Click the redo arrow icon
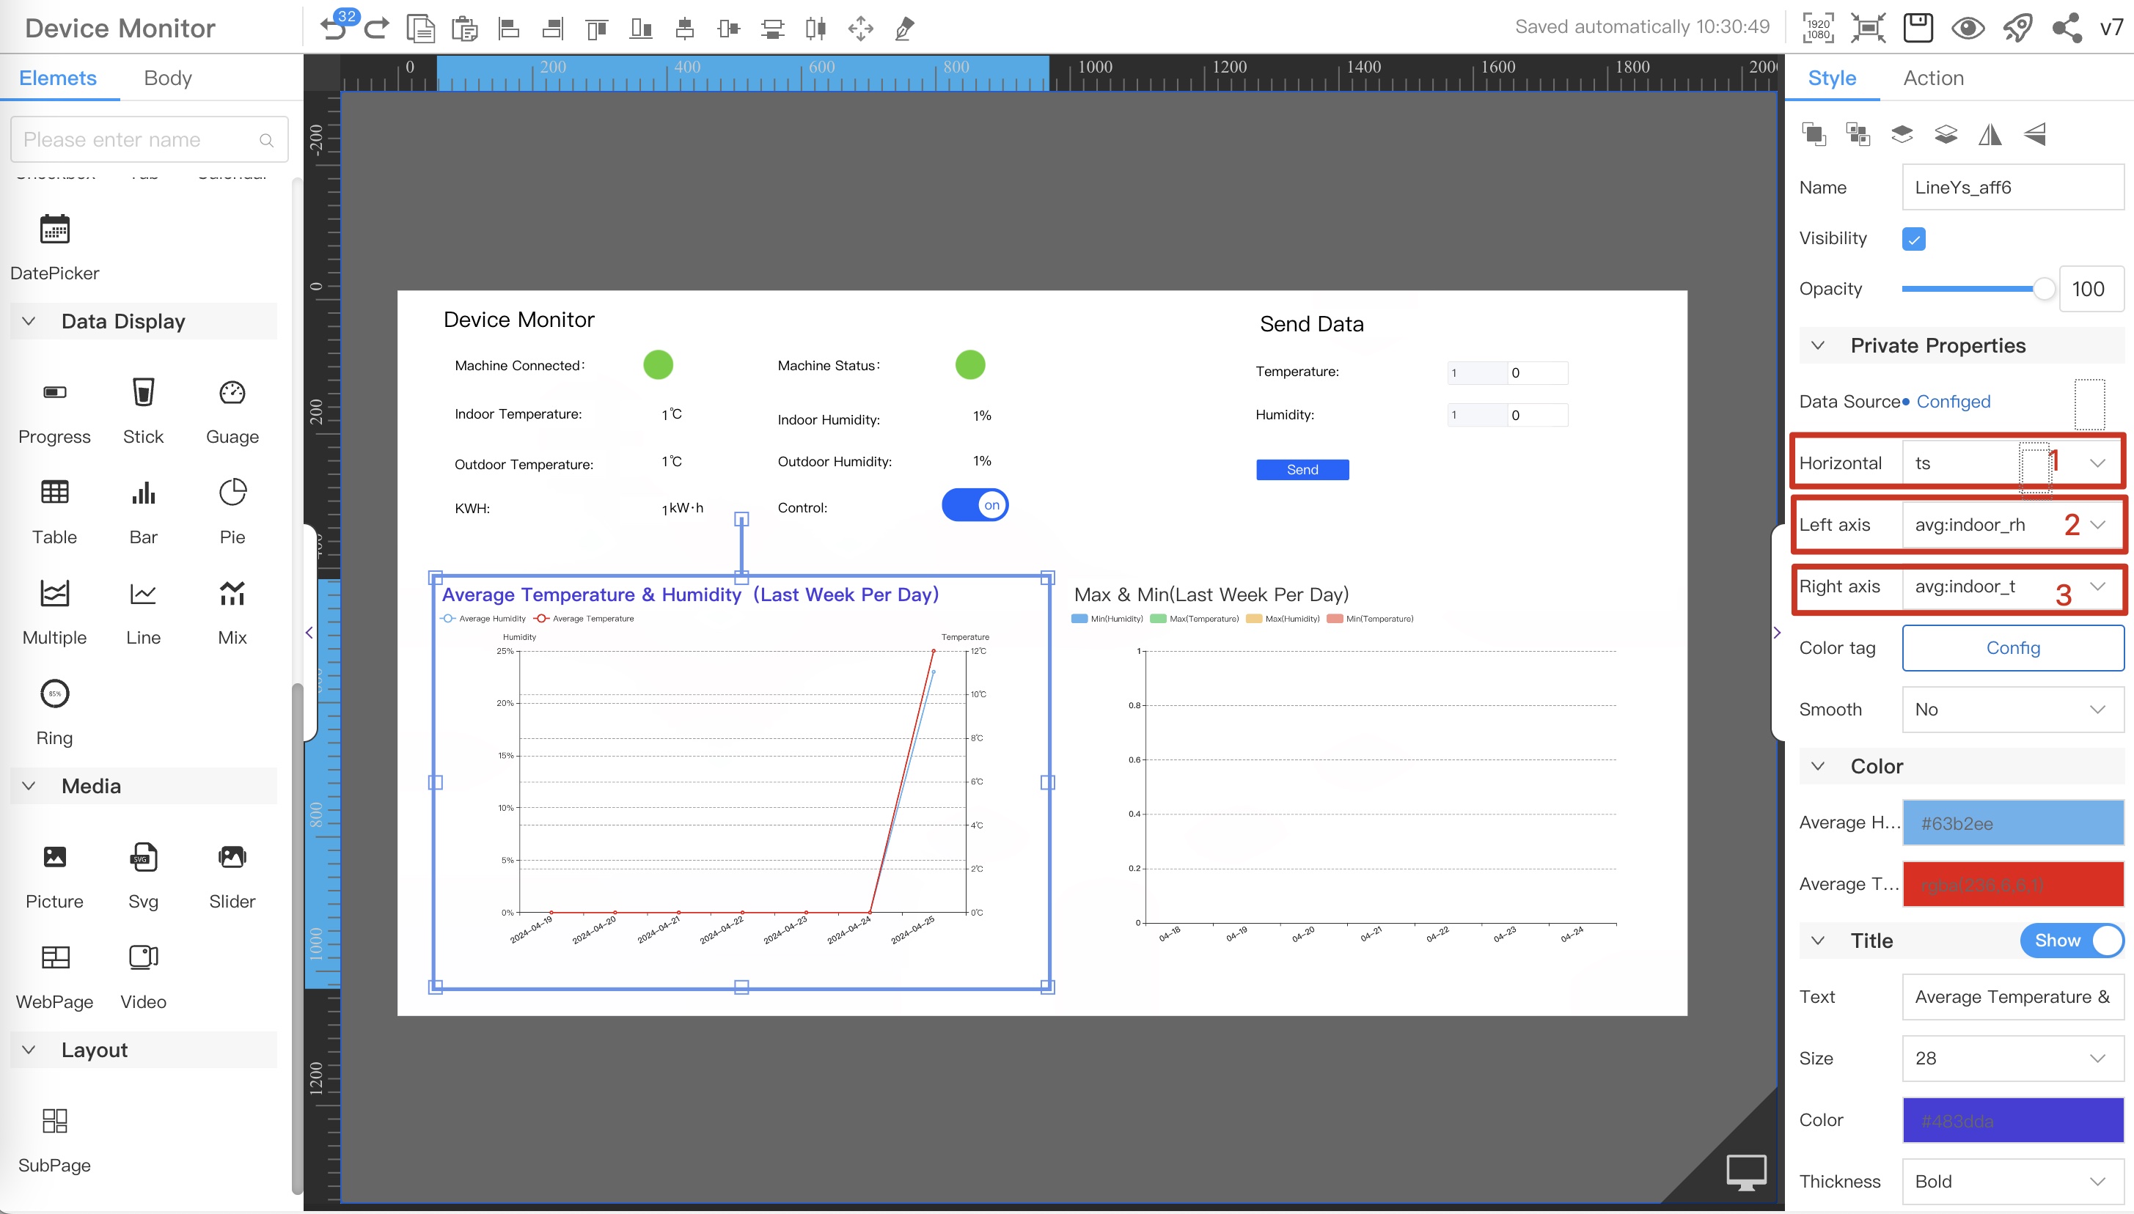Image resolution: width=2134 pixels, height=1214 pixels. [x=377, y=29]
